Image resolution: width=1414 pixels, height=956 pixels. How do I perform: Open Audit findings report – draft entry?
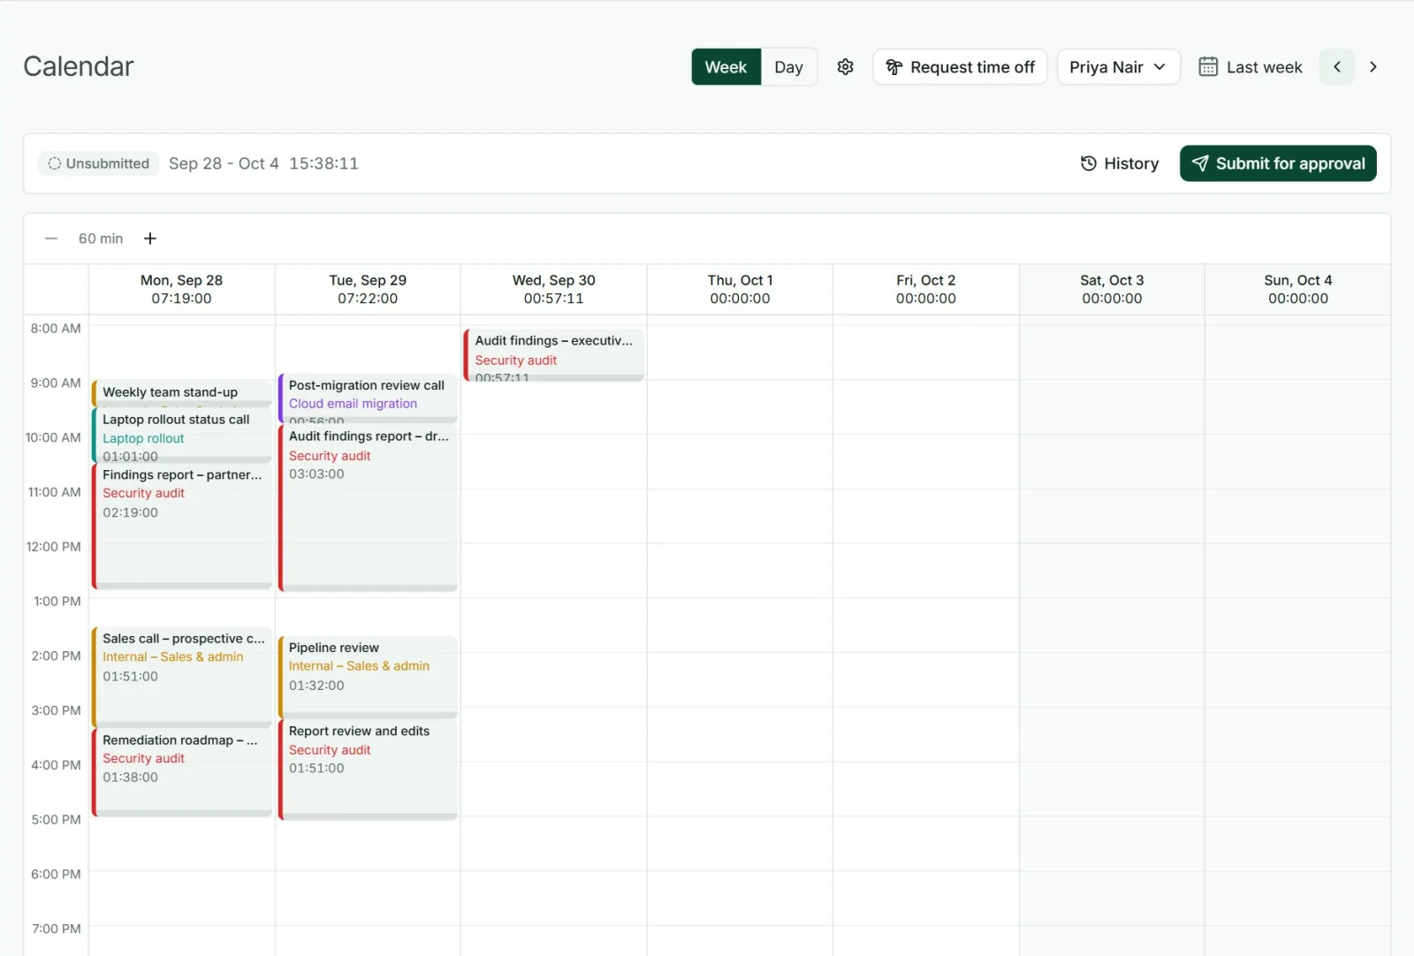pyautogui.click(x=369, y=508)
